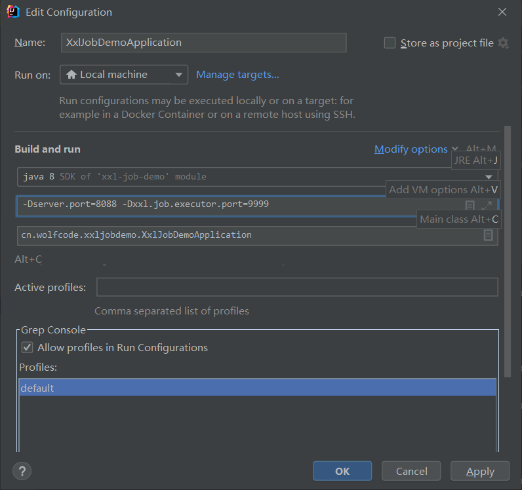
Task: Click the JRE Alt+J hint label
Action: pyautogui.click(x=475, y=160)
